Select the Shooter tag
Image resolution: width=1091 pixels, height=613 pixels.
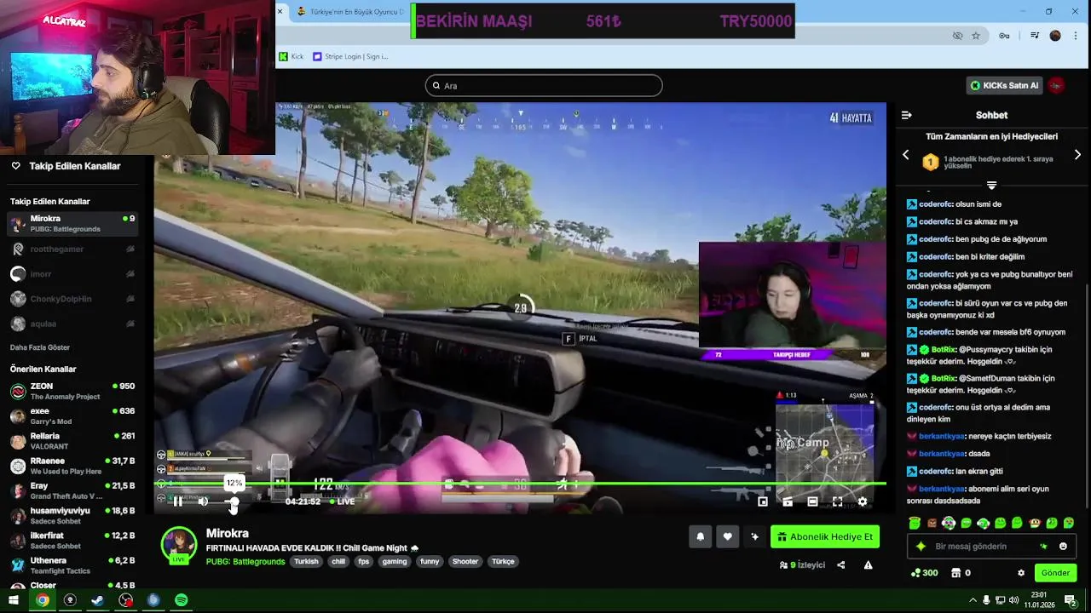[465, 561]
